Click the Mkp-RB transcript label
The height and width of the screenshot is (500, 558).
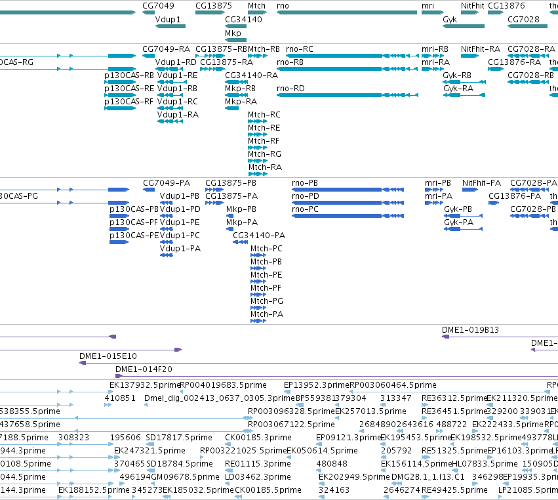pyautogui.click(x=240, y=89)
